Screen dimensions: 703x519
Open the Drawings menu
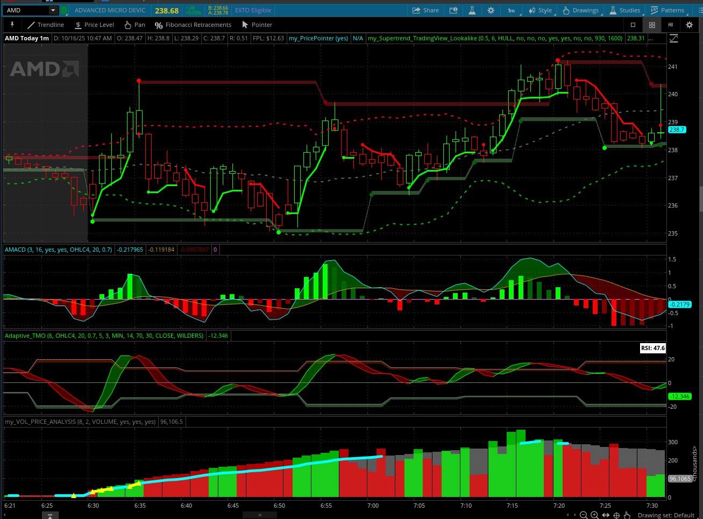(581, 10)
